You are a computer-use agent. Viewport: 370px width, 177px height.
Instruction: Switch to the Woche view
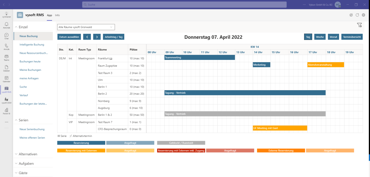coord(320,37)
